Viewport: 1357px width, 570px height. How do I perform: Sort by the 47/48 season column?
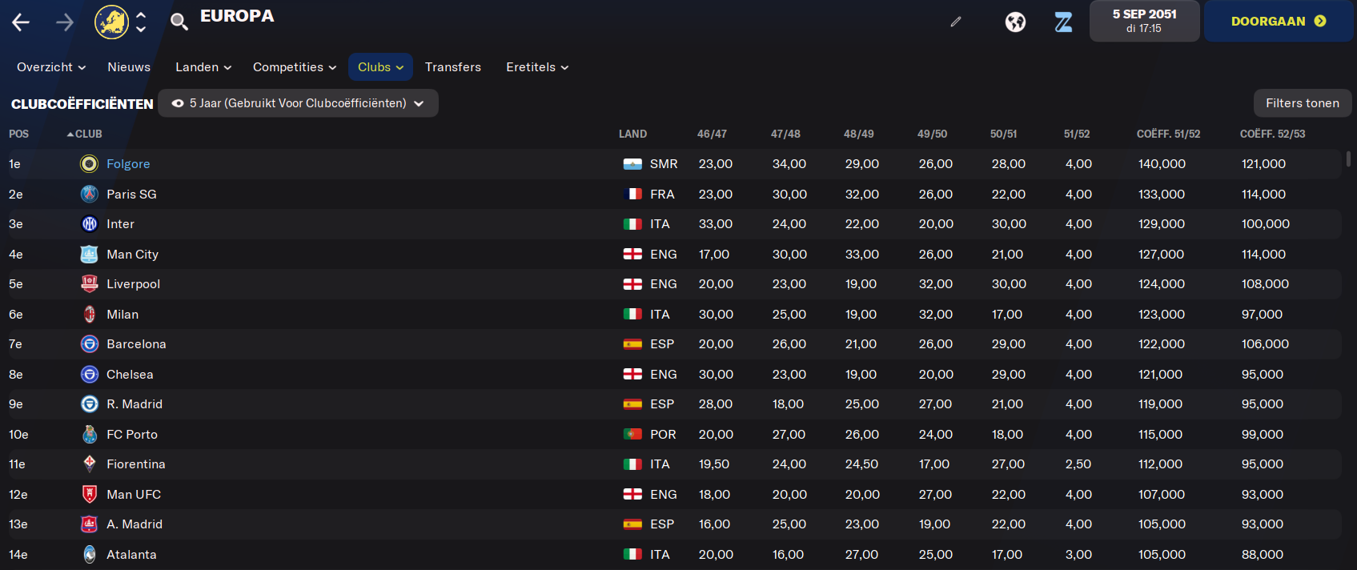click(x=785, y=134)
